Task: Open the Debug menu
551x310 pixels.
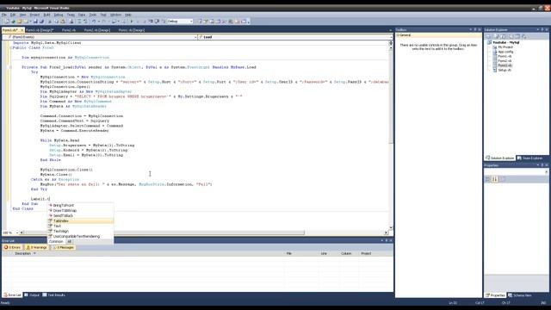Action: click(59, 15)
